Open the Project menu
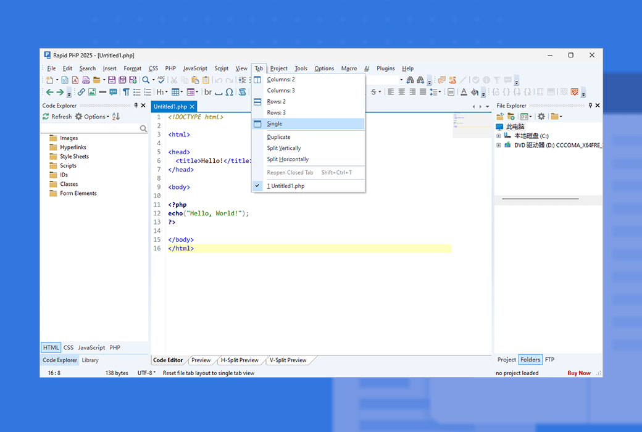Image resolution: width=642 pixels, height=432 pixels. (279, 69)
